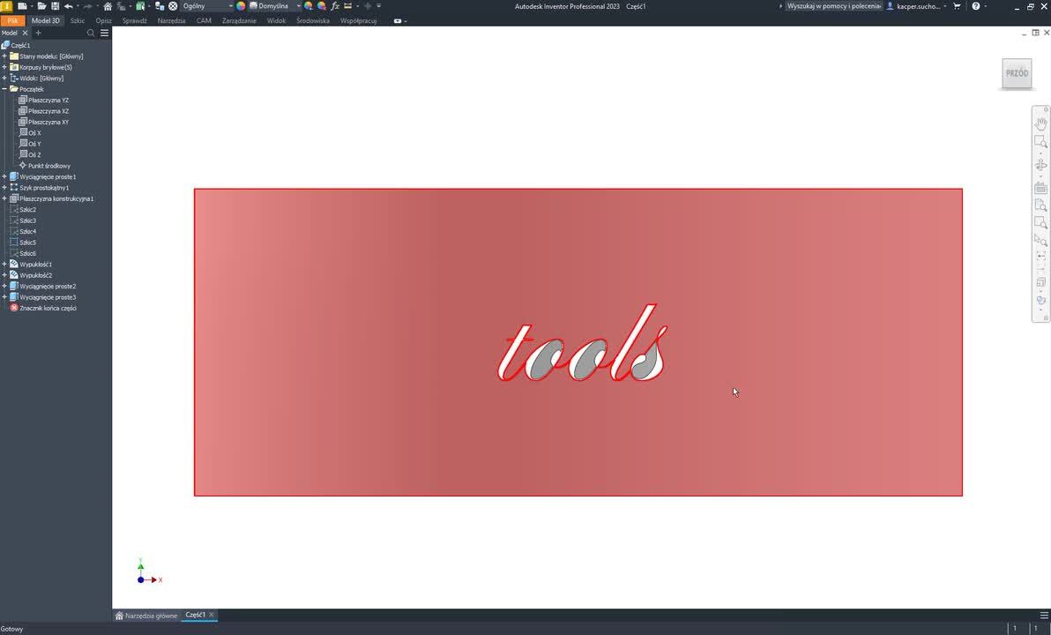Open the Widok ribbon tab
The image size is (1051, 635).
point(276,20)
